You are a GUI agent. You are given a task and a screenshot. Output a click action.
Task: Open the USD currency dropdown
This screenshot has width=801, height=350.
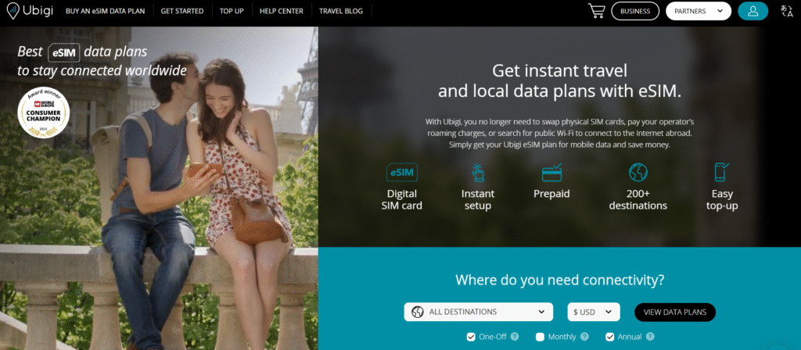594,312
